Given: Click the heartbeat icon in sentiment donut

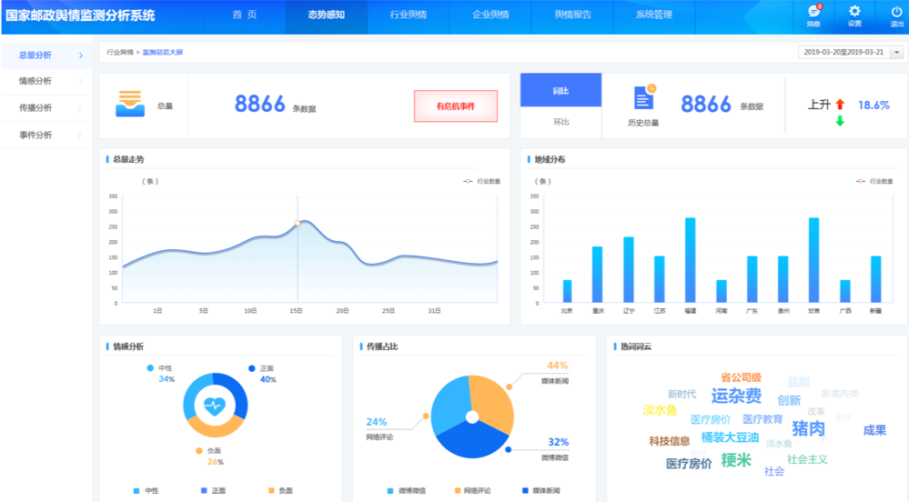Looking at the screenshot, I should pyautogui.click(x=215, y=406).
